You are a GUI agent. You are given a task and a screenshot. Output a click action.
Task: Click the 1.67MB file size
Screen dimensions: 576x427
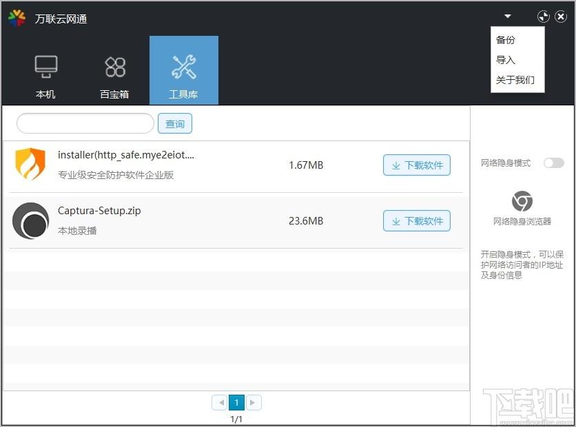[306, 165]
